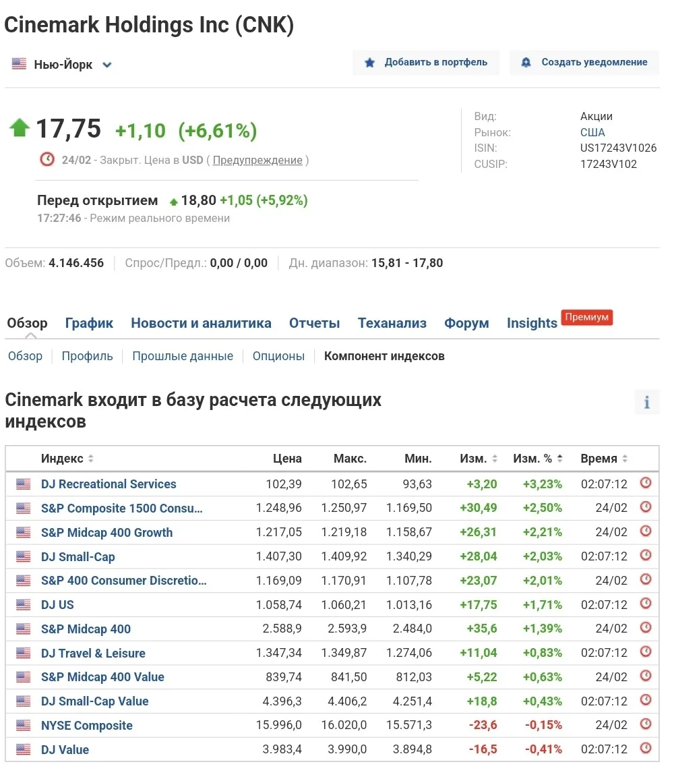674x781 pixels.
Task: Click Создать уведомление button
Action: (584, 62)
